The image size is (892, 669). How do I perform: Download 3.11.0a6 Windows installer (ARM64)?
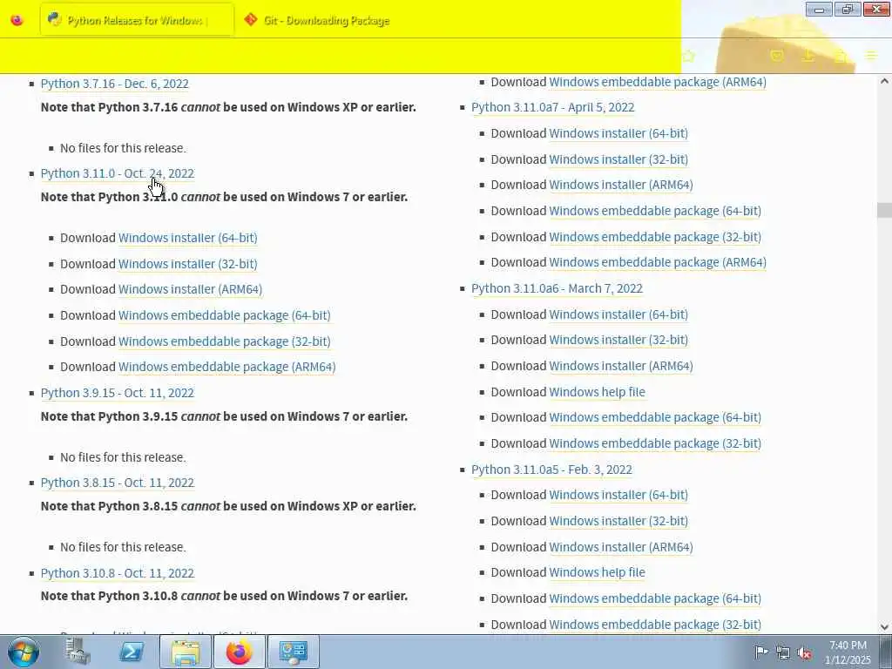(x=620, y=367)
